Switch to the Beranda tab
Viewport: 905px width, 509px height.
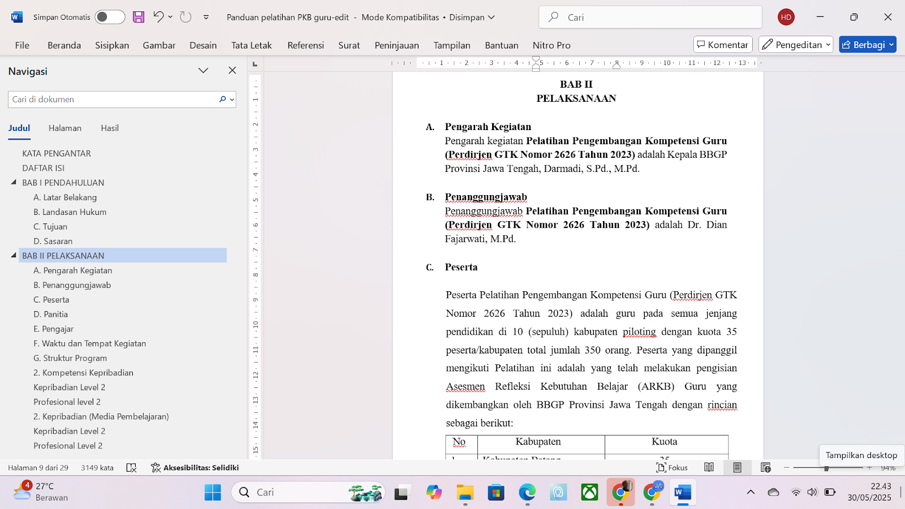click(64, 45)
